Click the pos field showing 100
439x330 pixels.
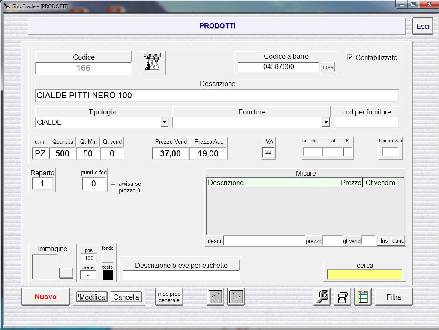(89, 258)
